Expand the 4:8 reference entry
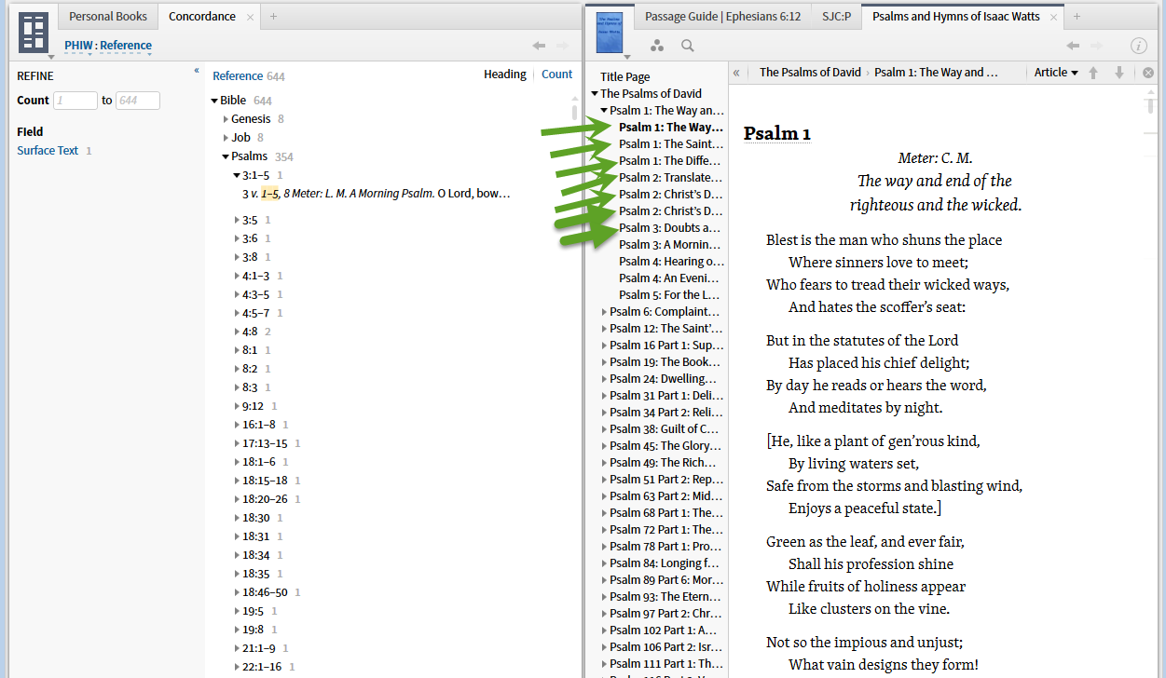This screenshot has height=678, width=1166. click(237, 332)
